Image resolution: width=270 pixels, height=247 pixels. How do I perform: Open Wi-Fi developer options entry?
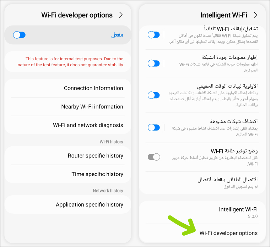click(x=228, y=233)
